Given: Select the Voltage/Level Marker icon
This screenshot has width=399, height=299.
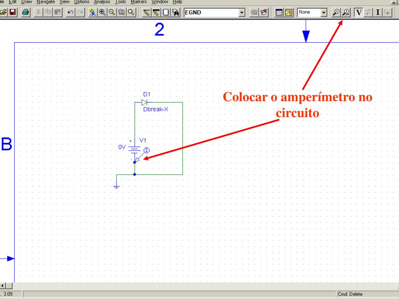Looking at the screenshot, I should pos(336,12).
